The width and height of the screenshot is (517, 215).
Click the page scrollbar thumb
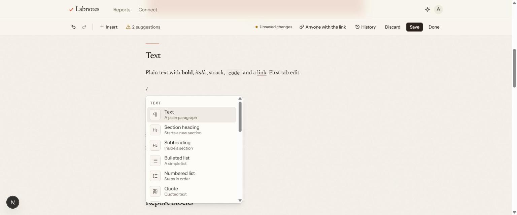[x=514, y=68]
